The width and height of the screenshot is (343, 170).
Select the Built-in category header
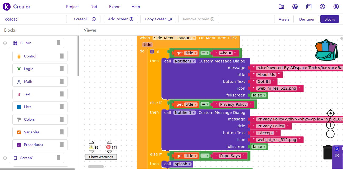(x=36, y=43)
